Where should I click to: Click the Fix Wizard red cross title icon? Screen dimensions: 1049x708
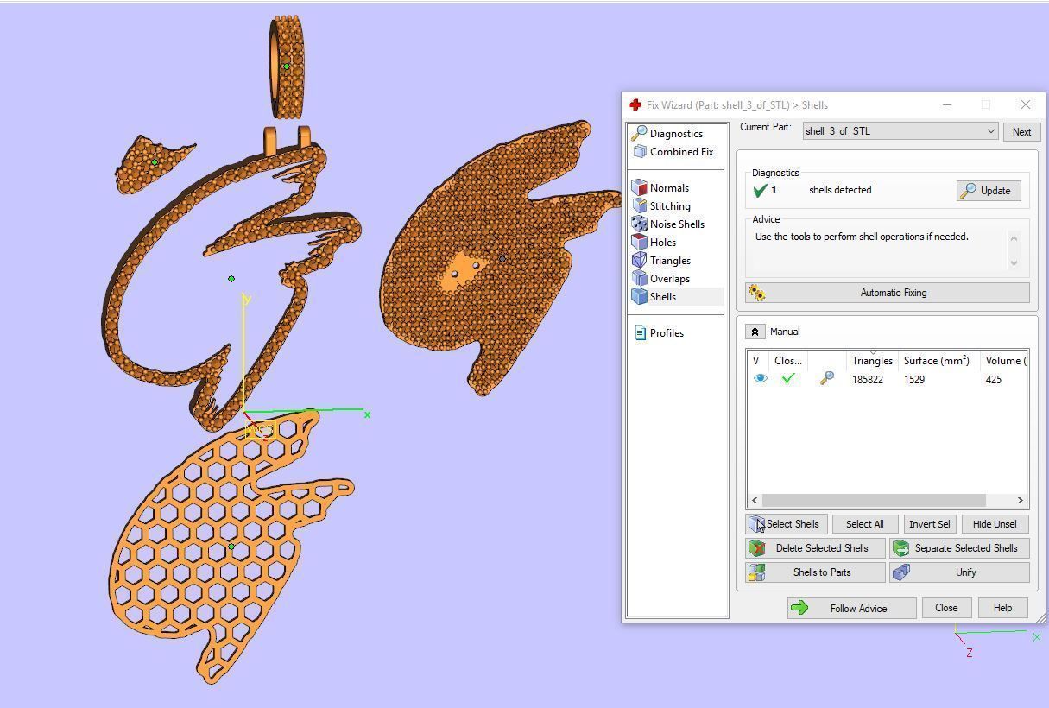click(x=635, y=104)
